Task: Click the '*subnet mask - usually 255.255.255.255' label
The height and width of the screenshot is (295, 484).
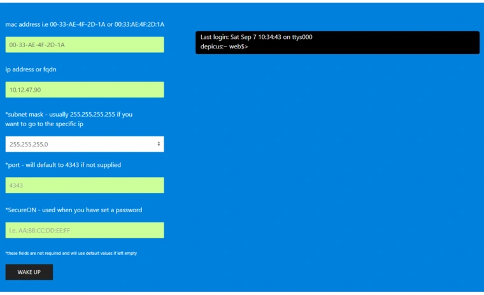Action: (x=69, y=119)
